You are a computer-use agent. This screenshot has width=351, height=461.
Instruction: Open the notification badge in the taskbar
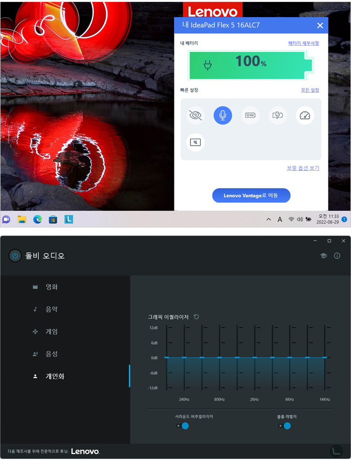(x=344, y=219)
